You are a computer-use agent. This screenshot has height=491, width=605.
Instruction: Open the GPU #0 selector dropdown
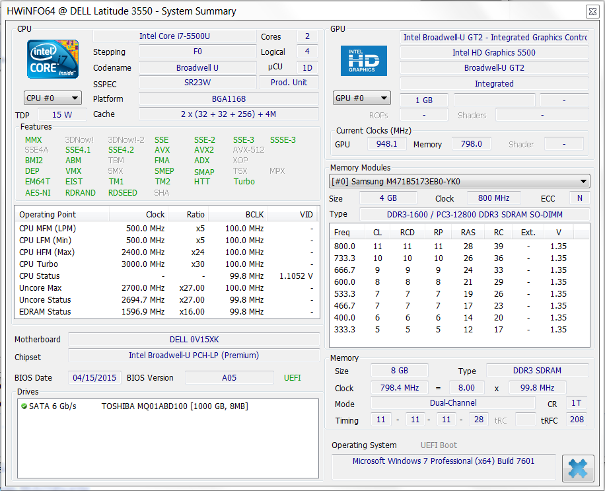point(361,98)
